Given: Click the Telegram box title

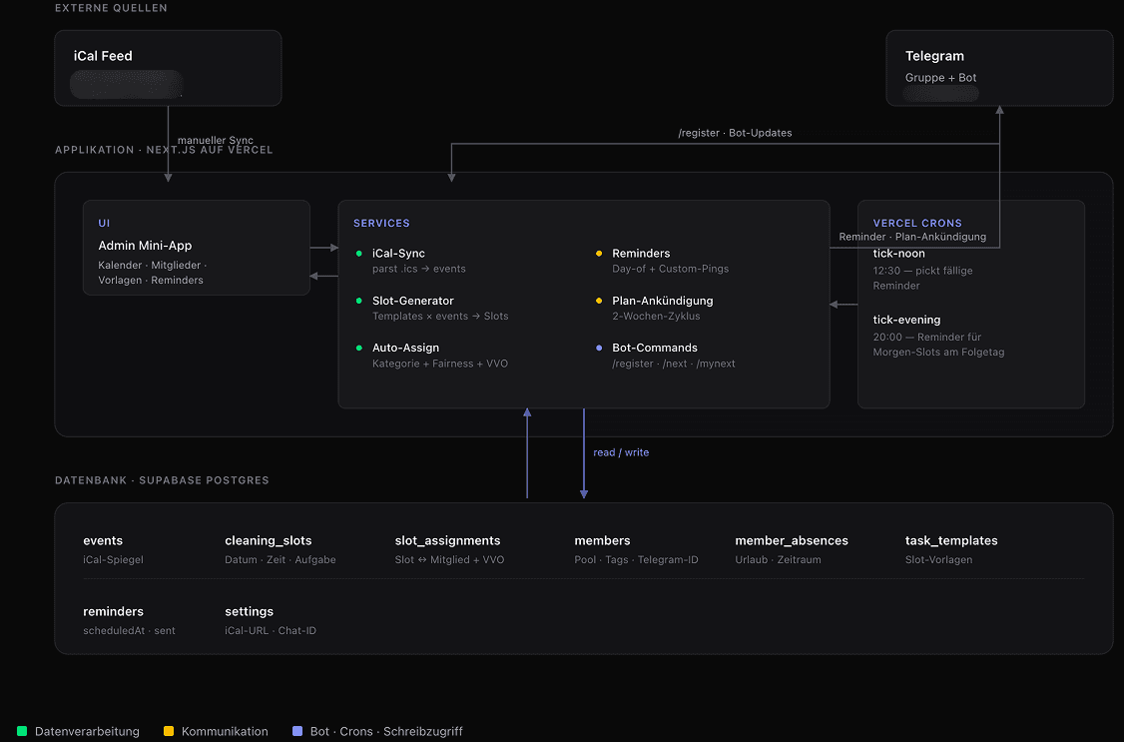Looking at the screenshot, I should [934, 56].
